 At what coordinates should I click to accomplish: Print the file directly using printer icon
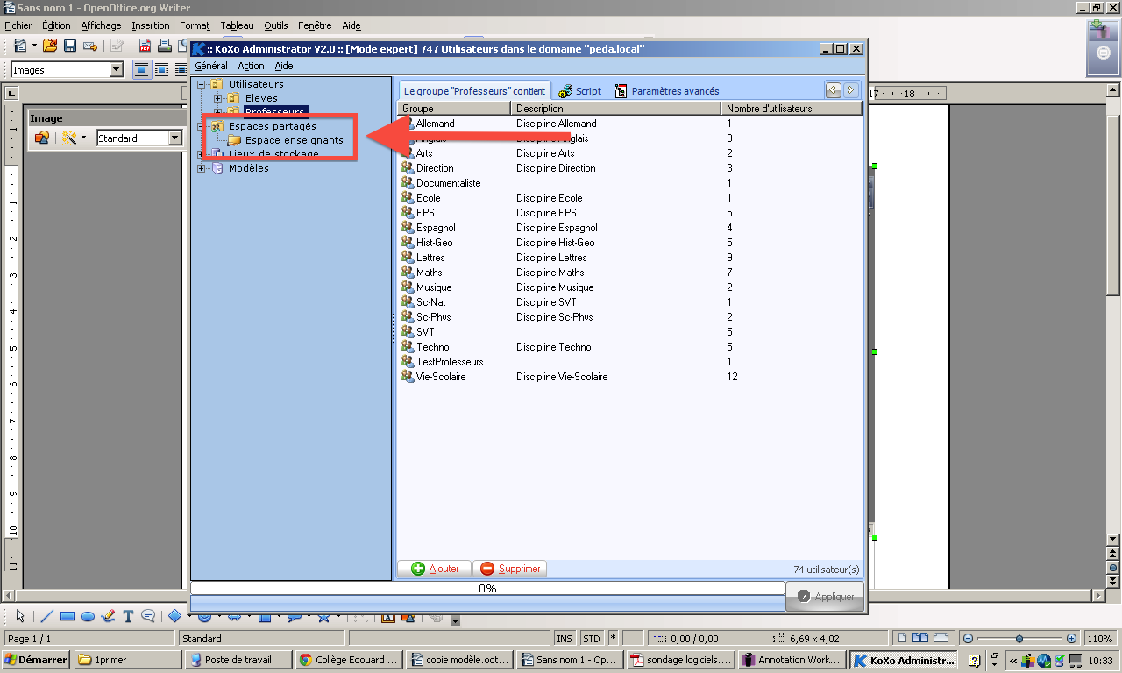point(164,45)
